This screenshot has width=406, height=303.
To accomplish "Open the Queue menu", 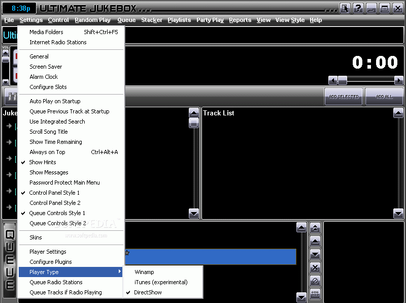I will 126,20.
